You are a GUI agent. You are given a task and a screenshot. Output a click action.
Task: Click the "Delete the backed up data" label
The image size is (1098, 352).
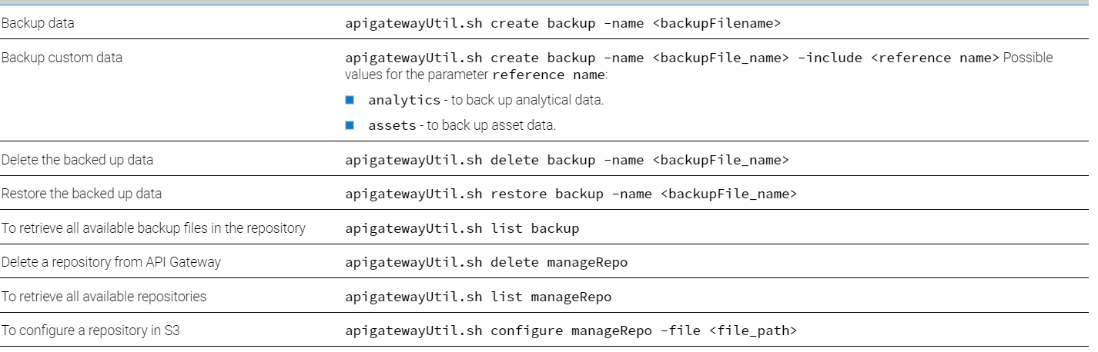77,160
